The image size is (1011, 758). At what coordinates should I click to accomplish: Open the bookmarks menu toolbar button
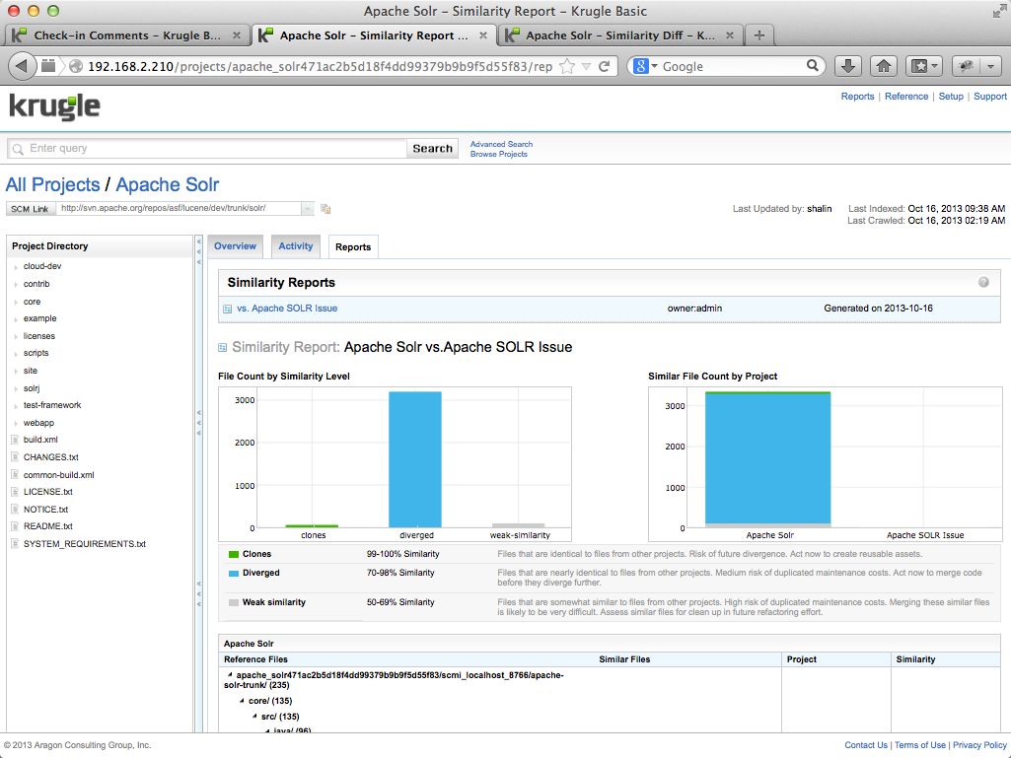point(924,66)
